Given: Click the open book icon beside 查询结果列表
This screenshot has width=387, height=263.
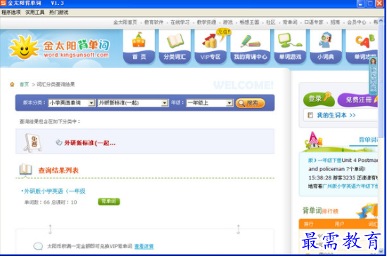Looking at the screenshot, I should pos(25,169).
